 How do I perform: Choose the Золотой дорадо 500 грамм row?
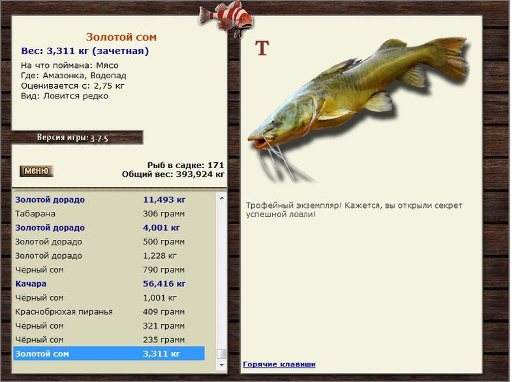pos(109,242)
